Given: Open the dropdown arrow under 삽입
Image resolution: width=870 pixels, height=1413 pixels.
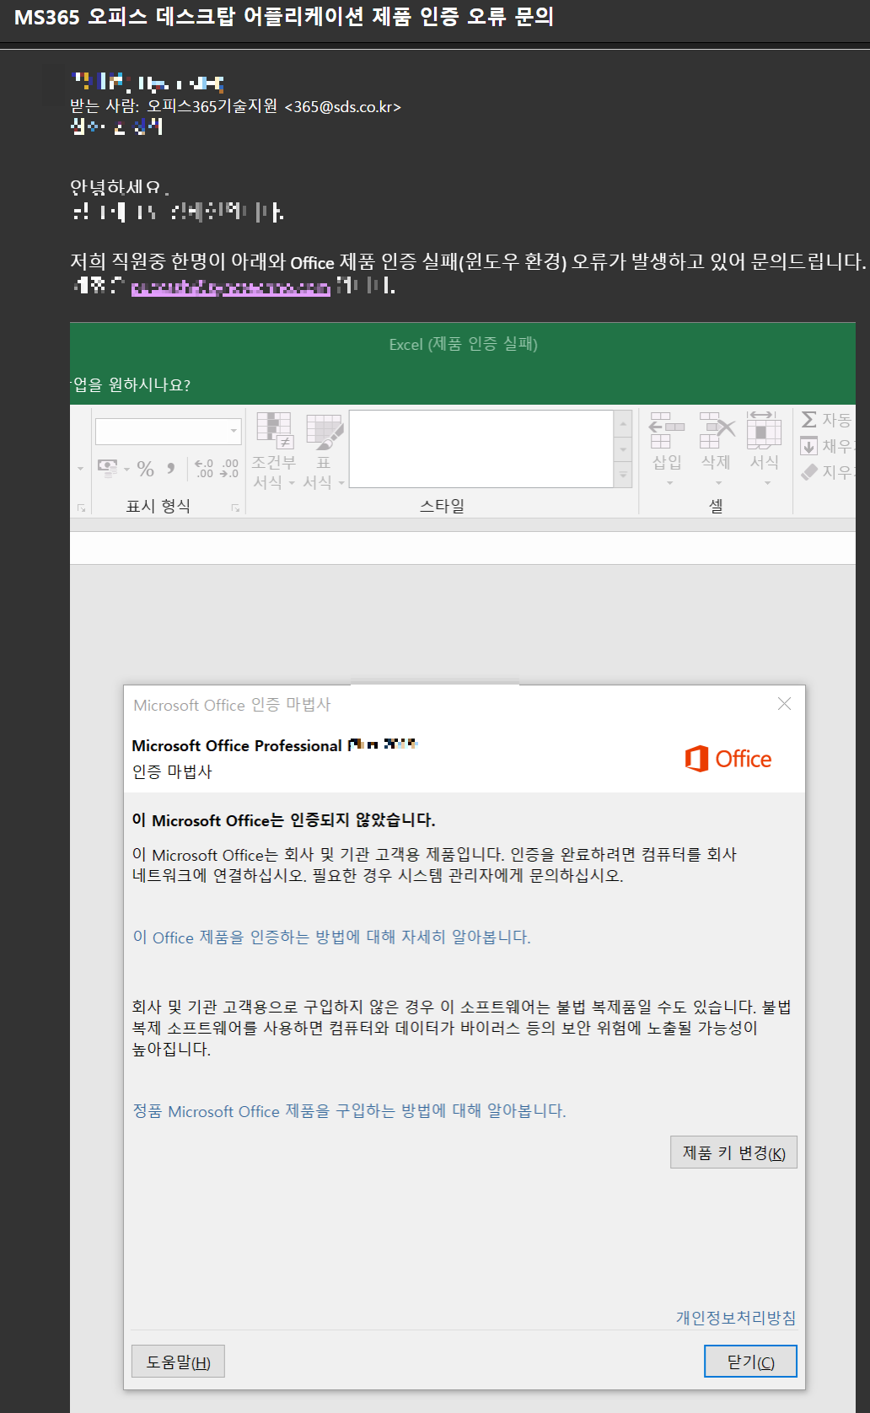Looking at the screenshot, I should point(669,483).
